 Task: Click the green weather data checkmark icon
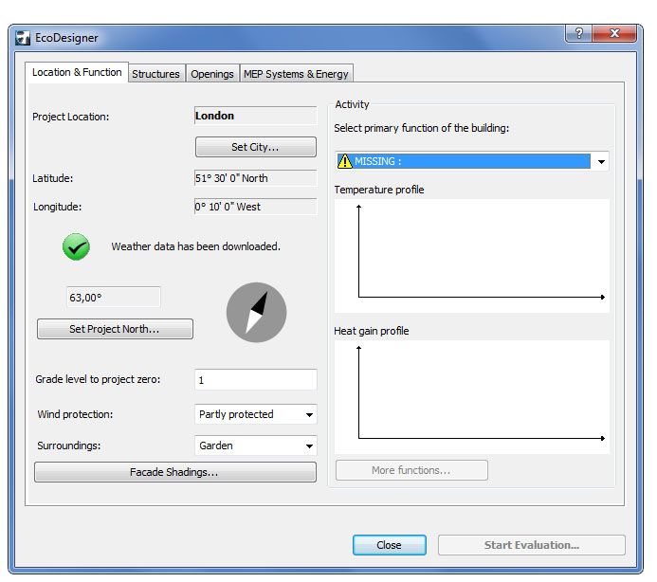click(x=76, y=246)
